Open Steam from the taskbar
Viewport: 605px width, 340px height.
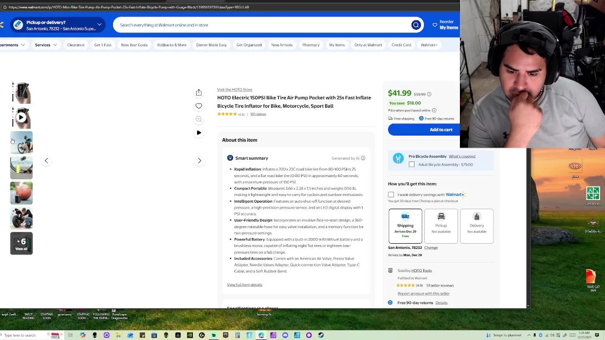click(x=321, y=335)
